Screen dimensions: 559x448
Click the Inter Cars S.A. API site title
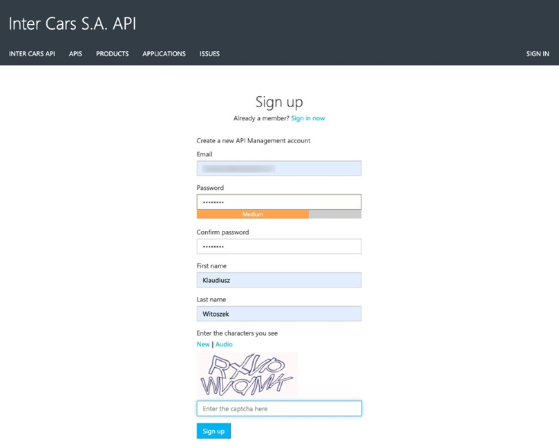[x=72, y=24]
